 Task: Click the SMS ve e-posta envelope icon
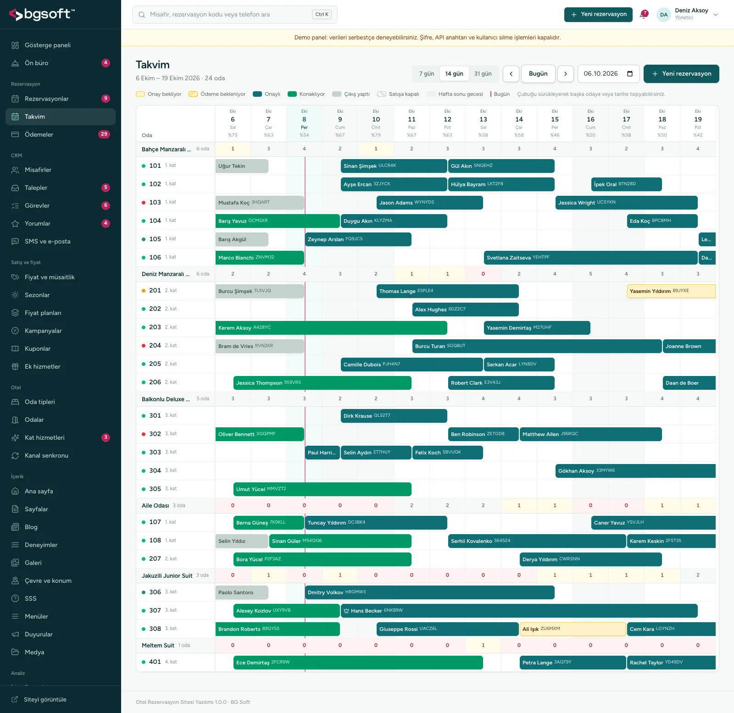coord(15,241)
